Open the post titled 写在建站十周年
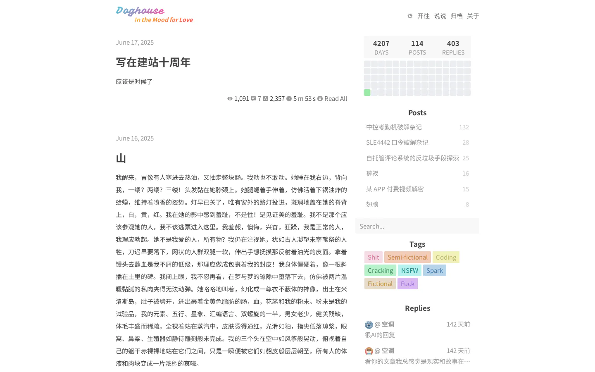Screen dimensions: 595x372 coord(153,62)
